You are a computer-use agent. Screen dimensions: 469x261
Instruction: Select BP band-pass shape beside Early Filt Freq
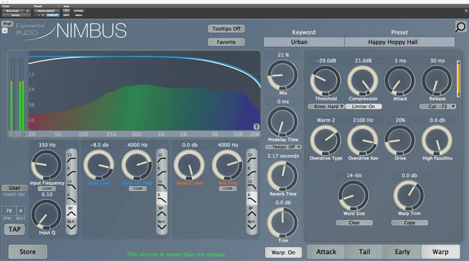(x=162, y=212)
